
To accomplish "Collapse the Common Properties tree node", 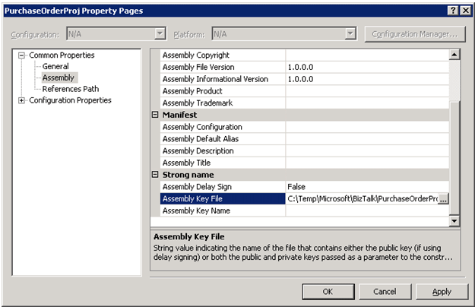I will 22,55.
